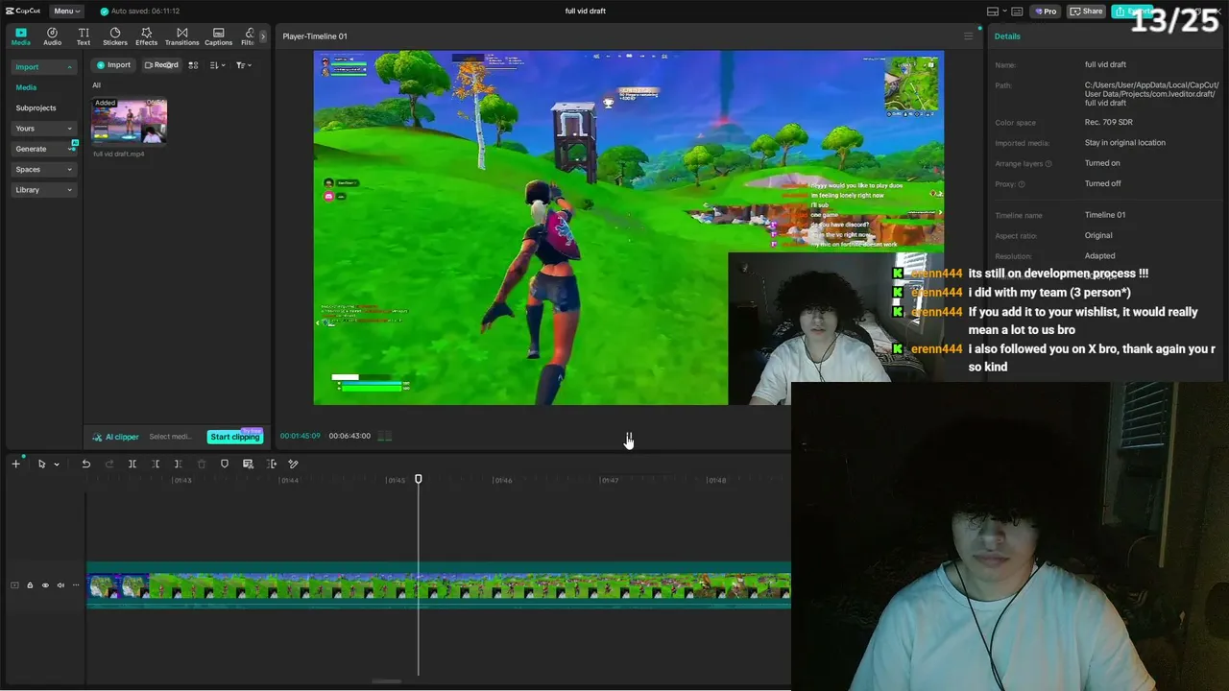
Task: Click the Undo arrow
Action: click(x=85, y=464)
